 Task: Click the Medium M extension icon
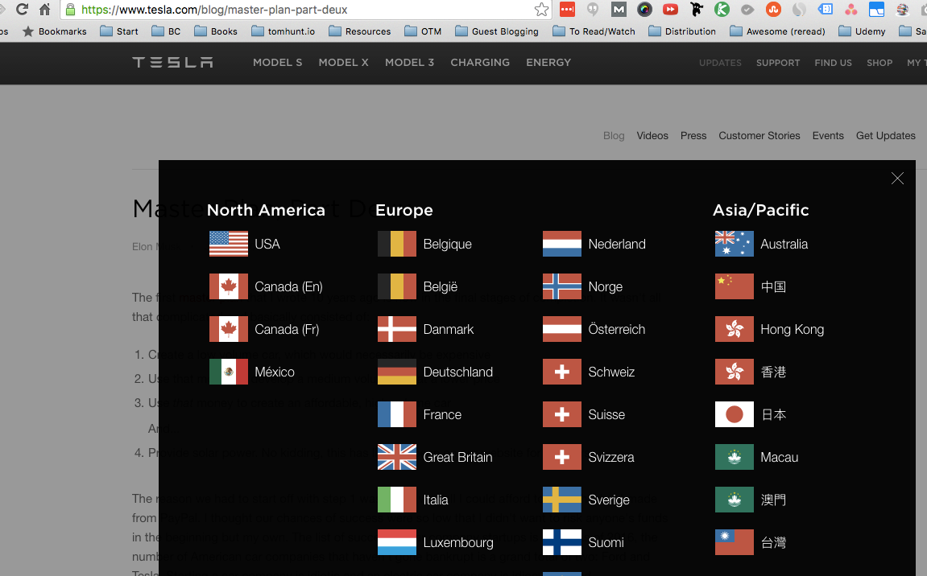(x=619, y=10)
